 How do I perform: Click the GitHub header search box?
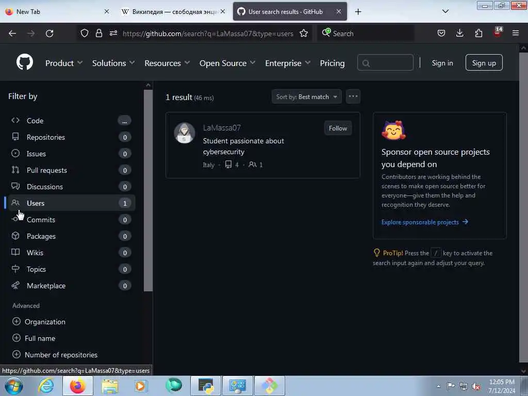coord(385,62)
